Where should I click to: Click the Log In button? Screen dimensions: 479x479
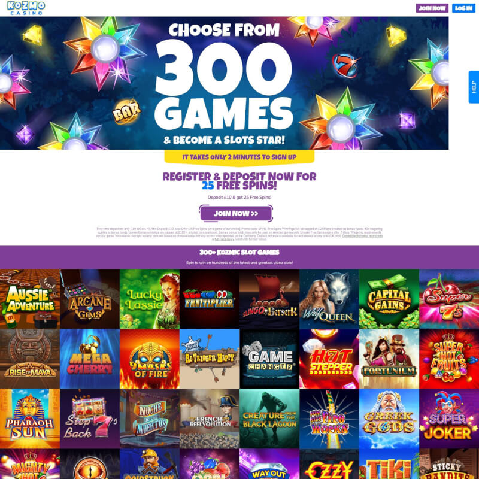pos(463,8)
